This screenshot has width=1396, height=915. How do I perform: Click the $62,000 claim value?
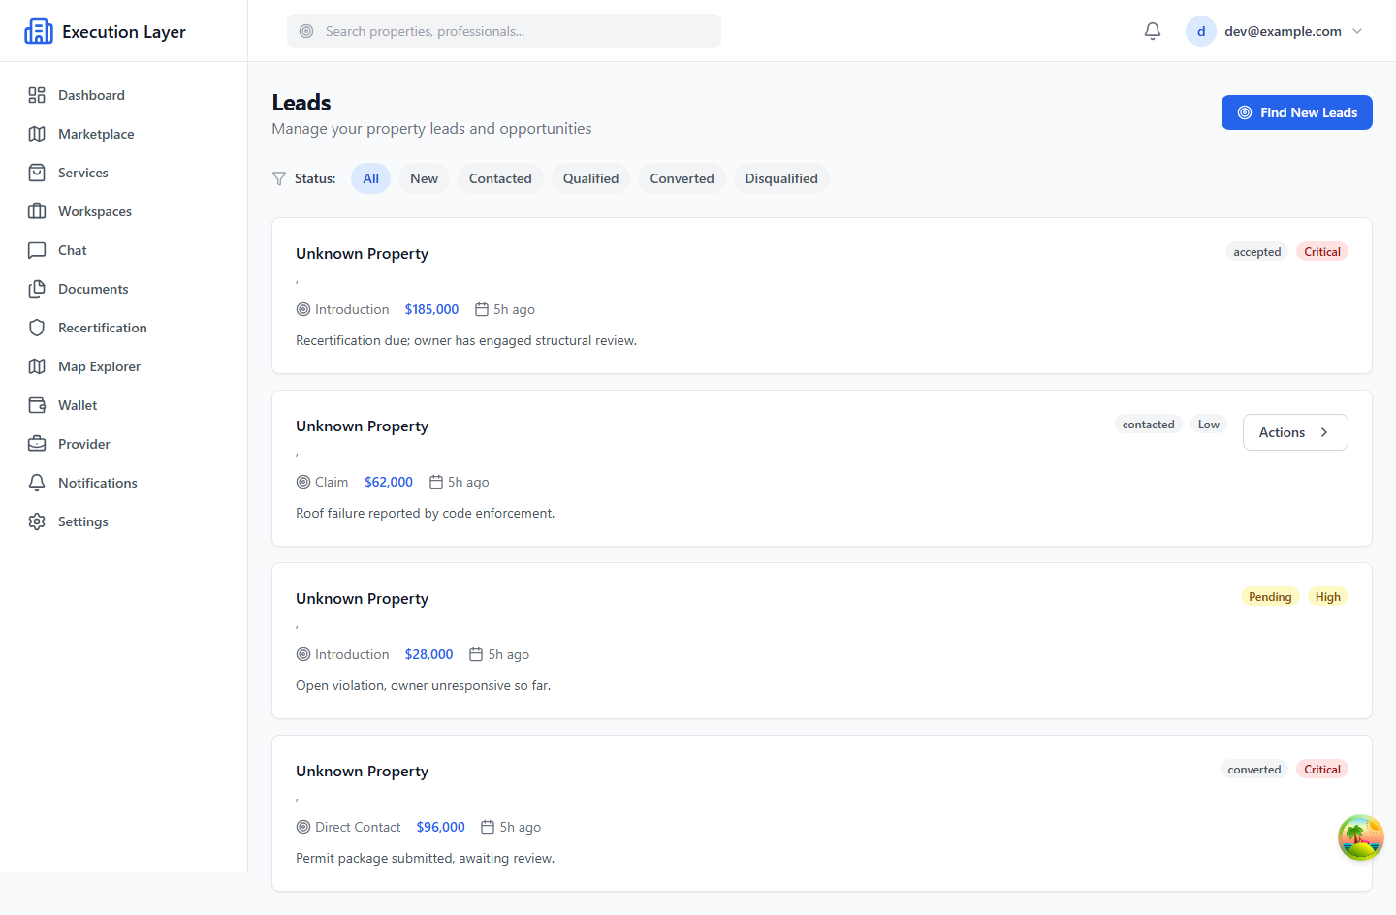coord(389,482)
